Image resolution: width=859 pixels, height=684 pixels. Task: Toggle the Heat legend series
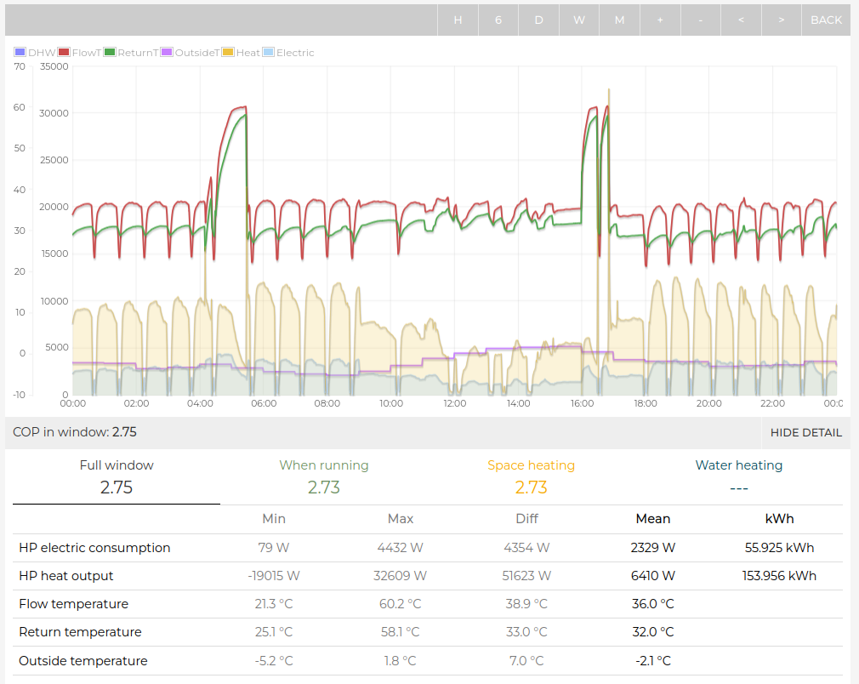tap(242, 53)
